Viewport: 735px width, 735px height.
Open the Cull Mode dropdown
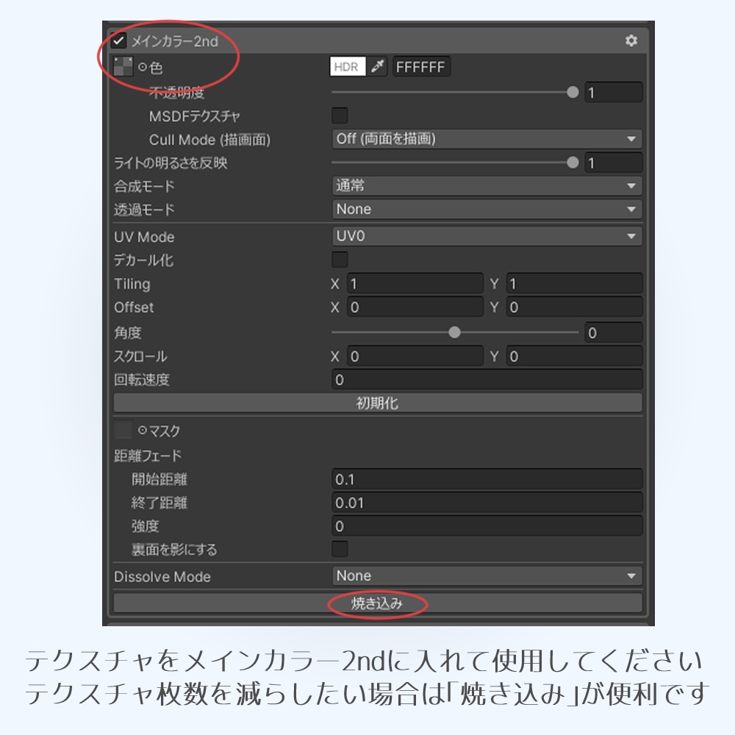pyautogui.click(x=487, y=138)
